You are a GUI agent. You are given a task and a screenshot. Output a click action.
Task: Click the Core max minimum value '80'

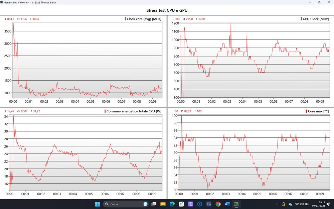pos(176,111)
